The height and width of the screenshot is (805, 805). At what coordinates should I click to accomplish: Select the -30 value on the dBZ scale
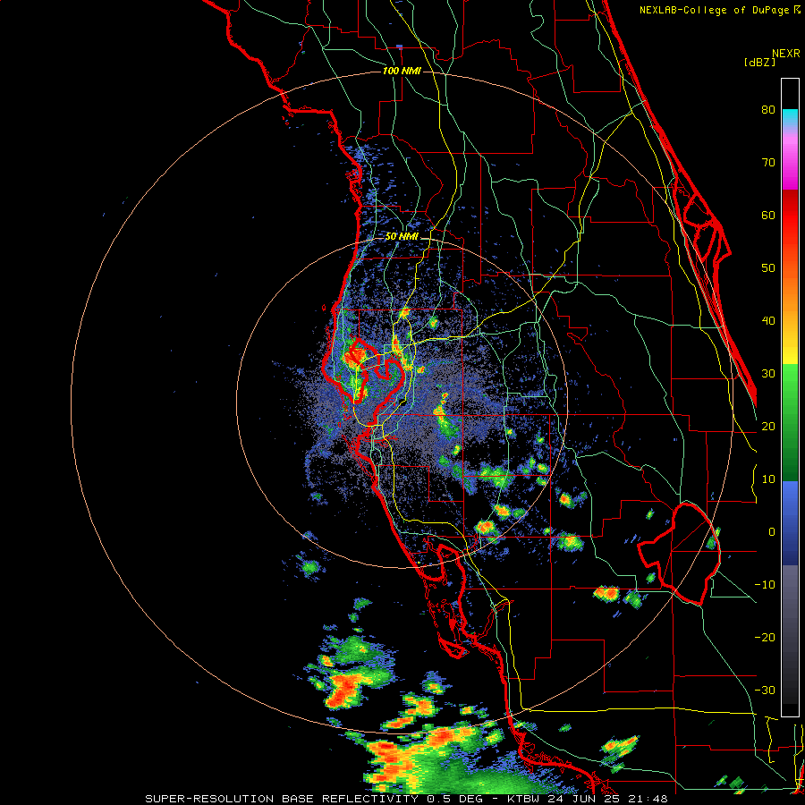[765, 690]
